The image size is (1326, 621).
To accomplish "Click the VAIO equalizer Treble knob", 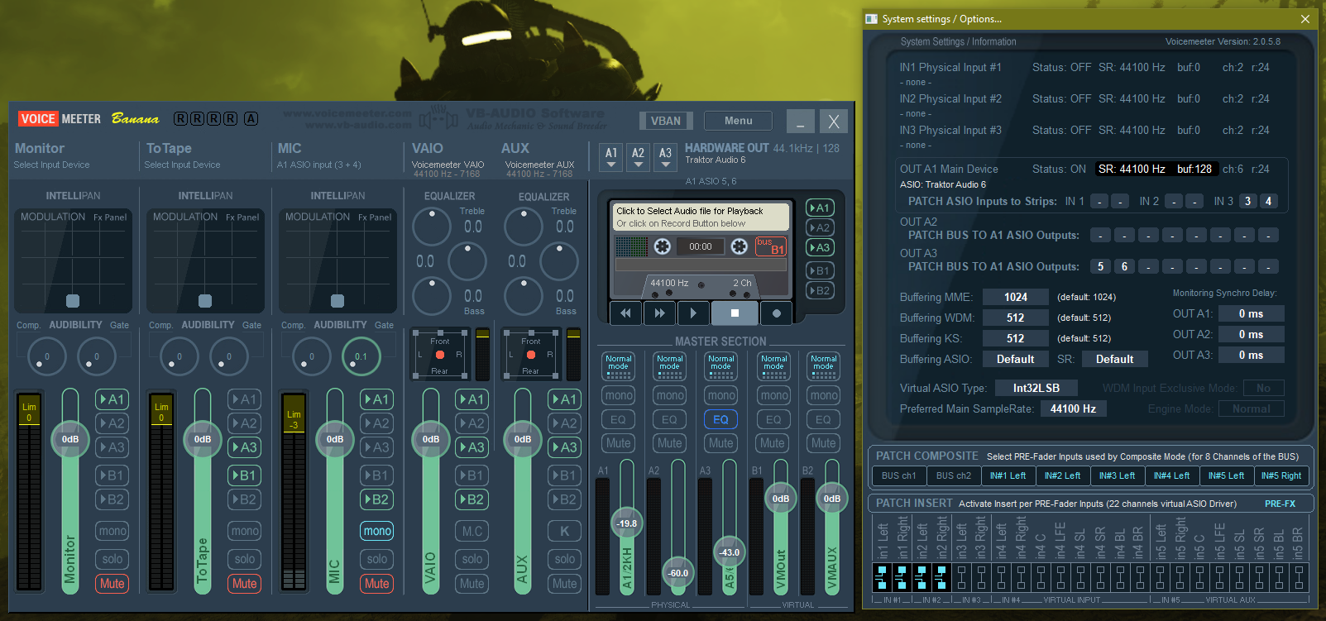I will 431,226.
